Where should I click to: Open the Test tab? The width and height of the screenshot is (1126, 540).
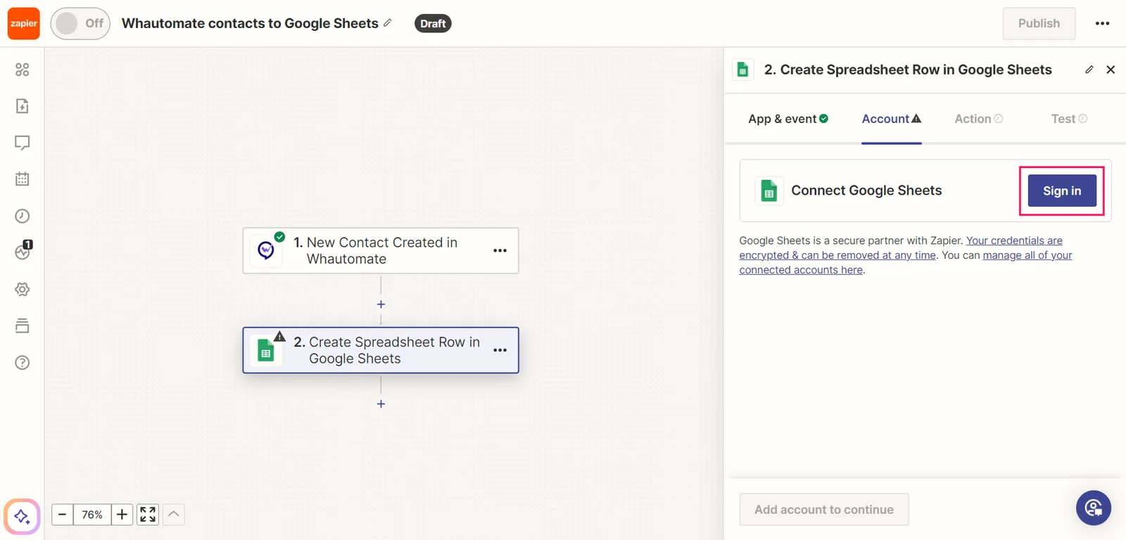coord(1069,119)
